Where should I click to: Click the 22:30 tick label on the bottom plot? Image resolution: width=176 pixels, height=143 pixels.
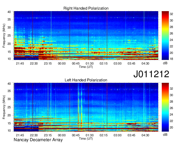point(34,135)
